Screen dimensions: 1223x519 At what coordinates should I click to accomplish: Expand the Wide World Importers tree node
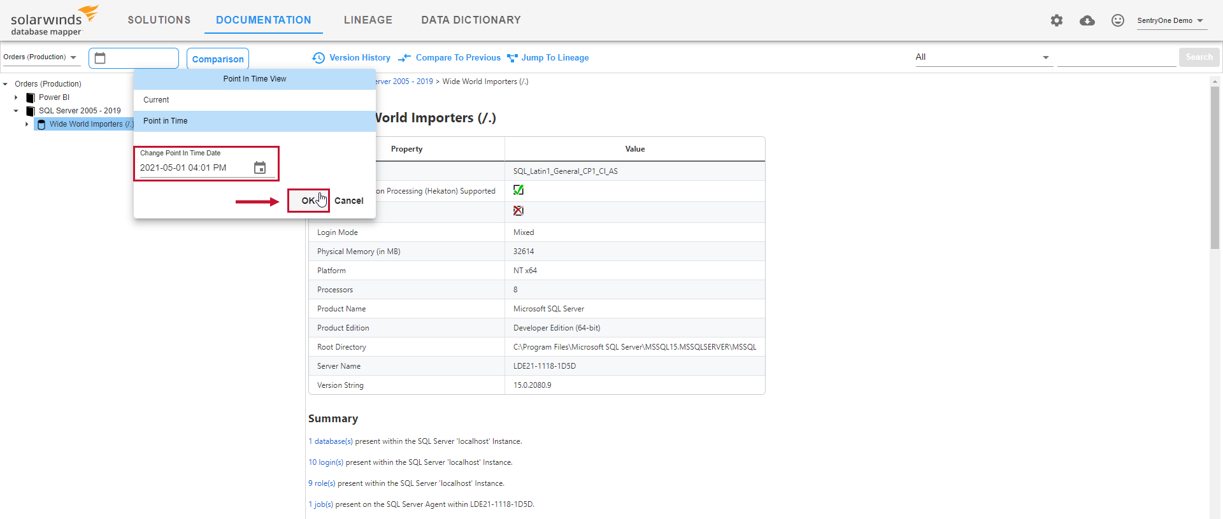click(27, 124)
